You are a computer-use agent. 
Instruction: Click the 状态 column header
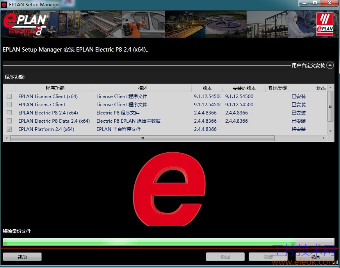[x=308, y=88]
